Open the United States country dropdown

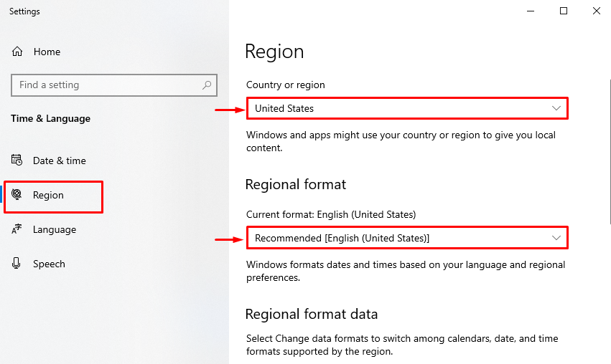tap(402, 108)
